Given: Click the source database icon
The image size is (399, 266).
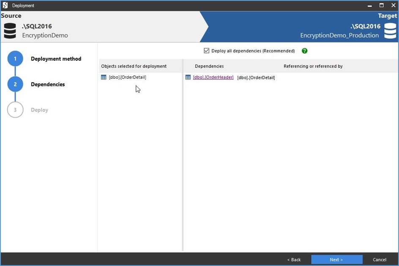Looking at the screenshot, I should coord(10,31).
